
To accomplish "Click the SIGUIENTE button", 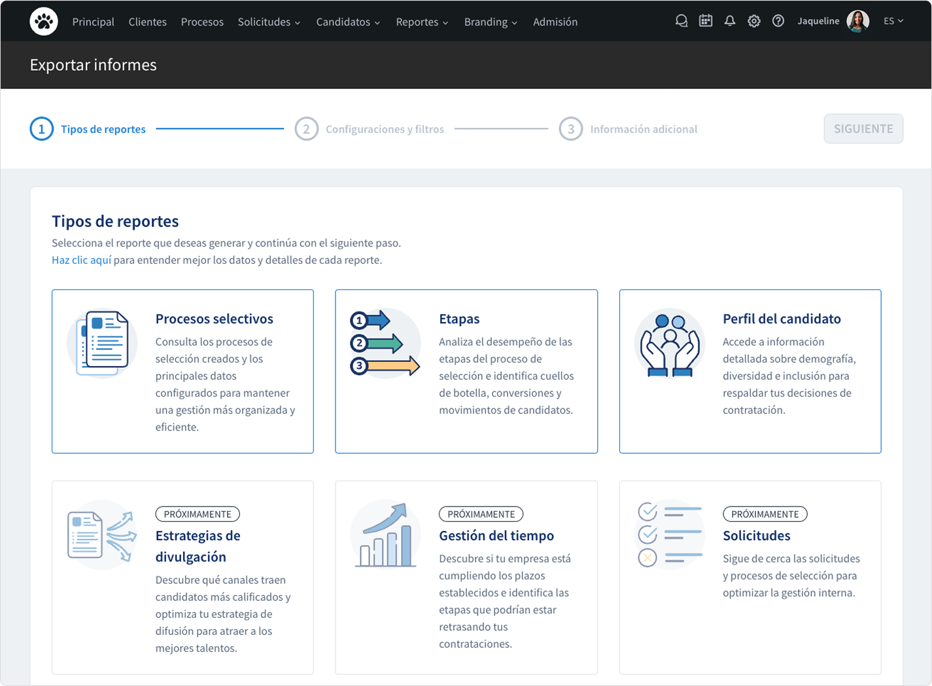I will tap(863, 129).
